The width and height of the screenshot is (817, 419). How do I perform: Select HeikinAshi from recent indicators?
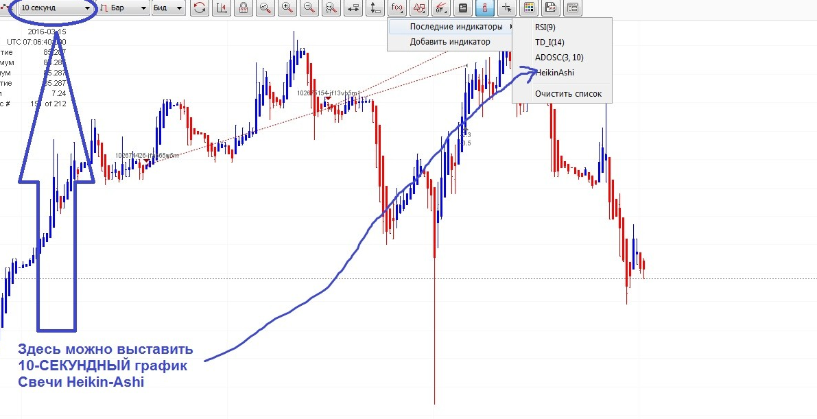[x=554, y=73]
